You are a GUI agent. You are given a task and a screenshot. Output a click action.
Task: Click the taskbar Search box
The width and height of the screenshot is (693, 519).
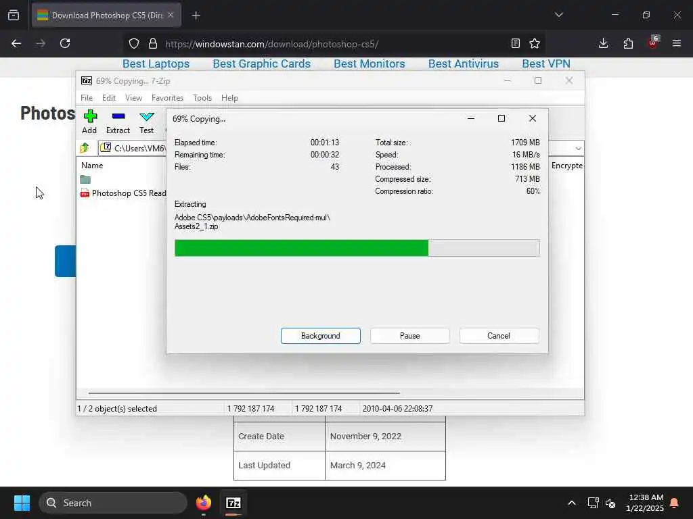[113, 503]
